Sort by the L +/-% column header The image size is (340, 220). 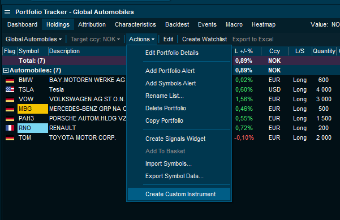point(244,51)
